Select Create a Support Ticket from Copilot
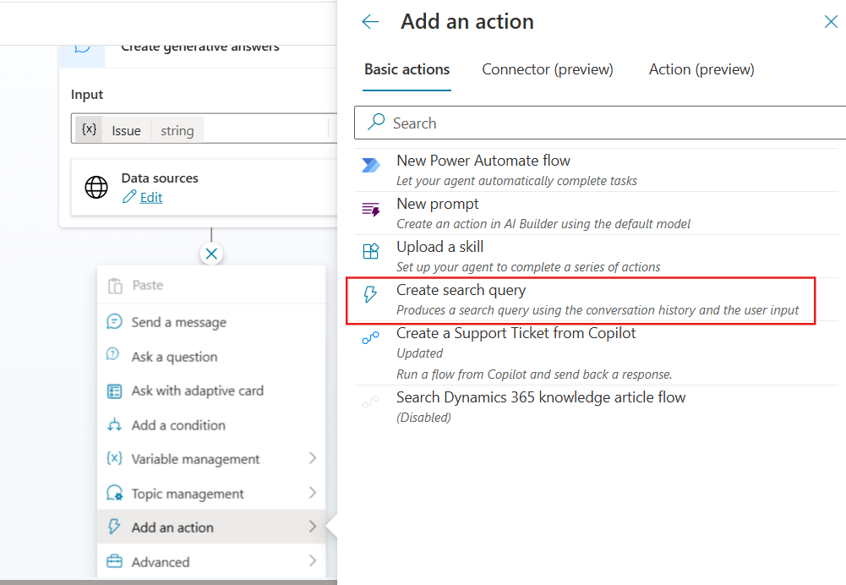This screenshot has width=846, height=585. click(516, 333)
